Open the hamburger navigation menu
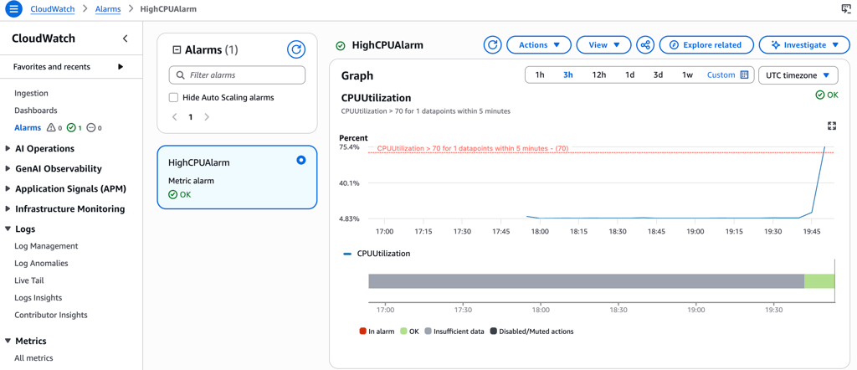The image size is (857, 370). 13,9
